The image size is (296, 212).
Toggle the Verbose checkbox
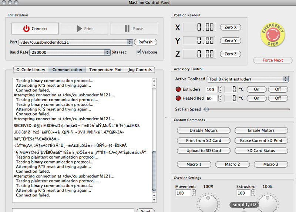click(x=139, y=52)
